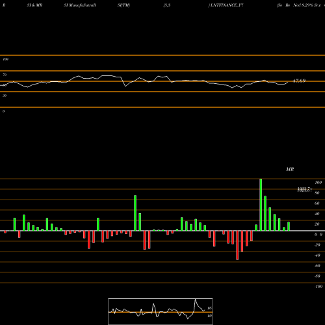Click the '-60' axis label on MR chart
The height and width of the screenshot is (325, 325).
point(317,266)
